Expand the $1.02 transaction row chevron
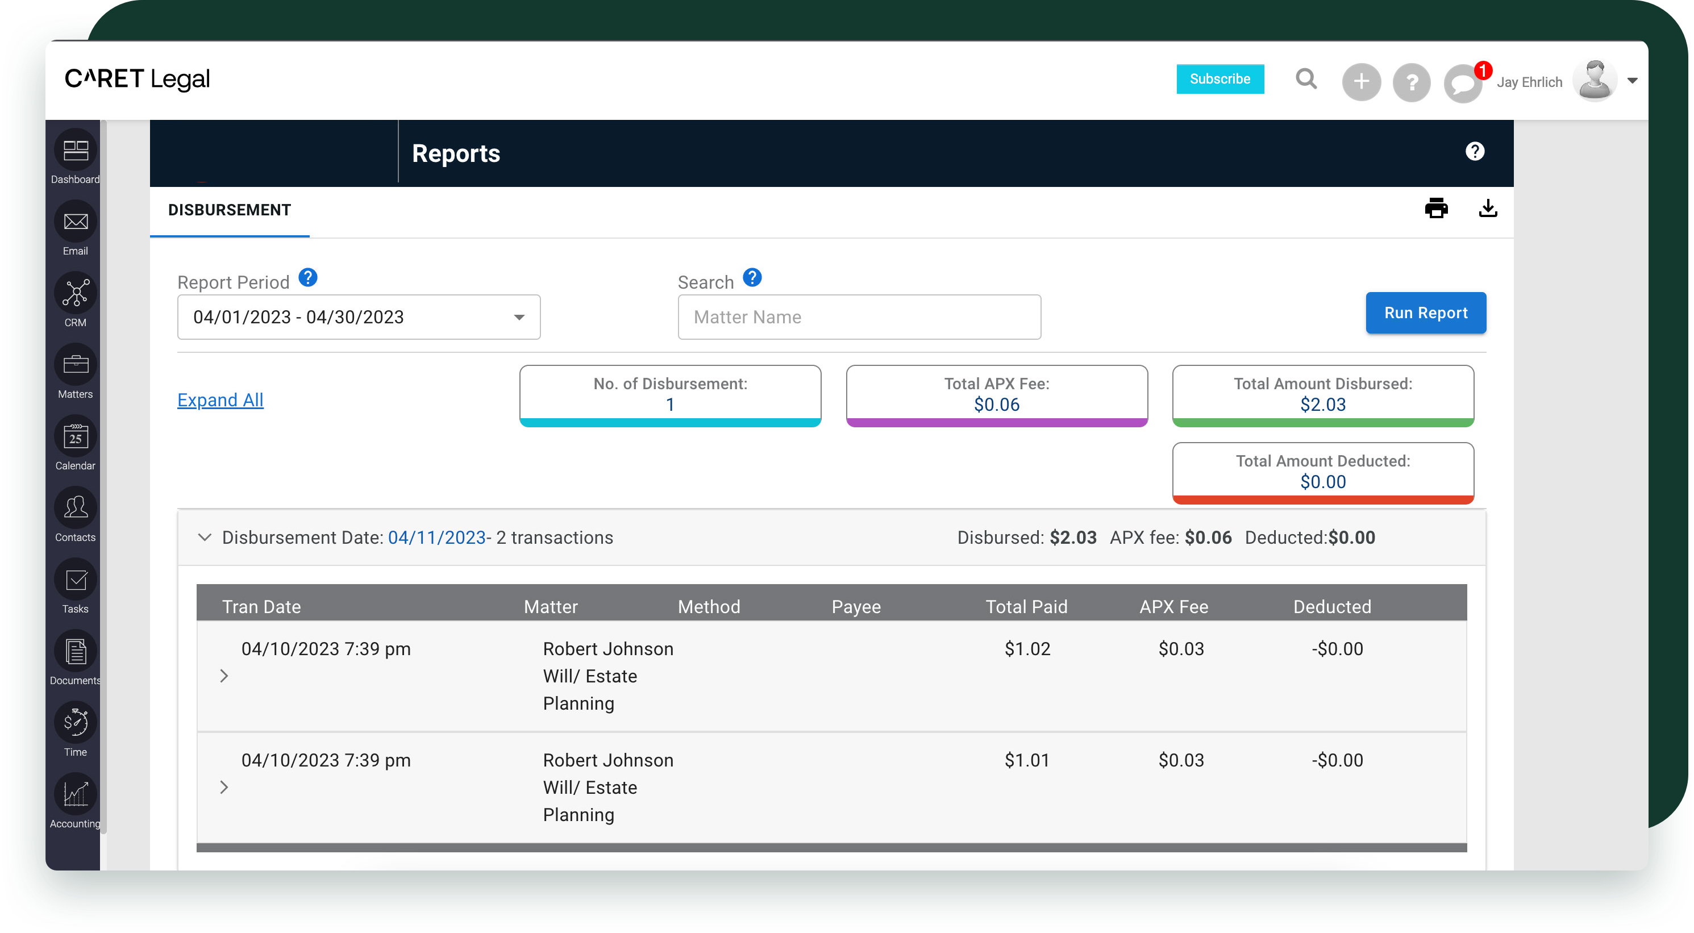The image size is (1694, 933). (223, 677)
